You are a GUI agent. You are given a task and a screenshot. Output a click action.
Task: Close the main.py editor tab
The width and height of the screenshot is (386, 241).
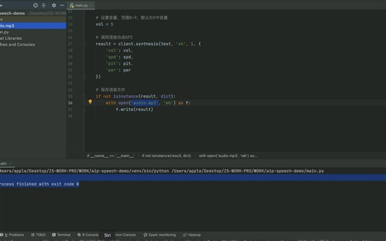coord(91,5)
